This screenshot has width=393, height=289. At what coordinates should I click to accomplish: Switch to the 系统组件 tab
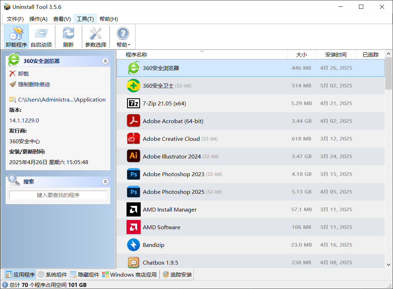click(x=52, y=274)
